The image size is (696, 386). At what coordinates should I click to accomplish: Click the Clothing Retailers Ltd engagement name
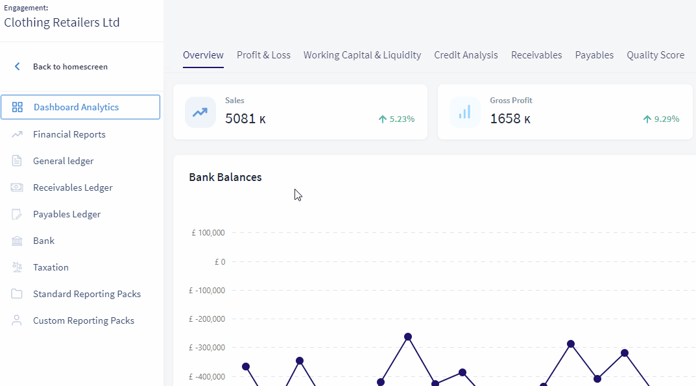click(62, 23)
